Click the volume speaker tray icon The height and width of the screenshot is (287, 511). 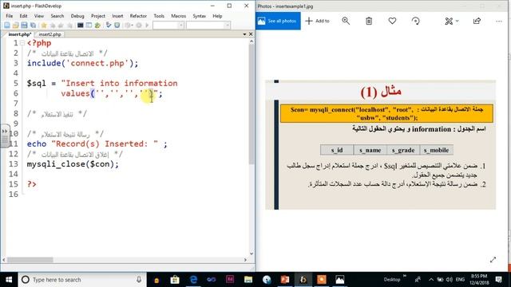click(450, 280)
